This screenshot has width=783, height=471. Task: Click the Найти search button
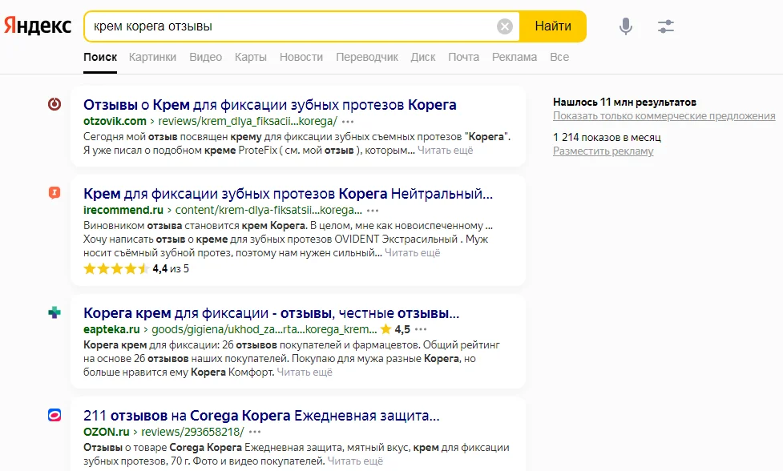[553, 26]
